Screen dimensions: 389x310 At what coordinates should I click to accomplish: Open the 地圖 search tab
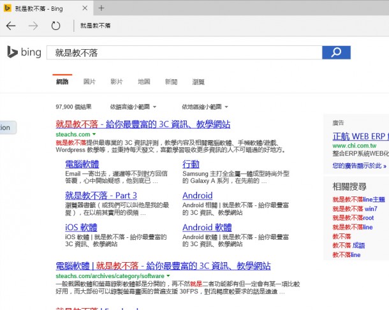(x=143, y=82)
